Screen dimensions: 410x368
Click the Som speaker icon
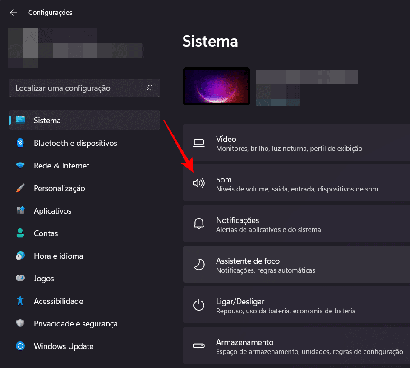[x=199, y=183]
